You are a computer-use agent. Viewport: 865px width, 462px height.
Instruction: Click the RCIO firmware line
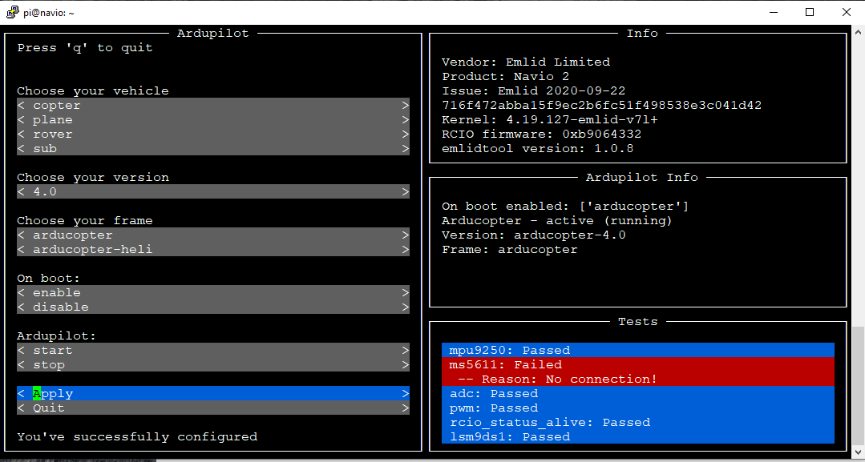click(541, 134)
